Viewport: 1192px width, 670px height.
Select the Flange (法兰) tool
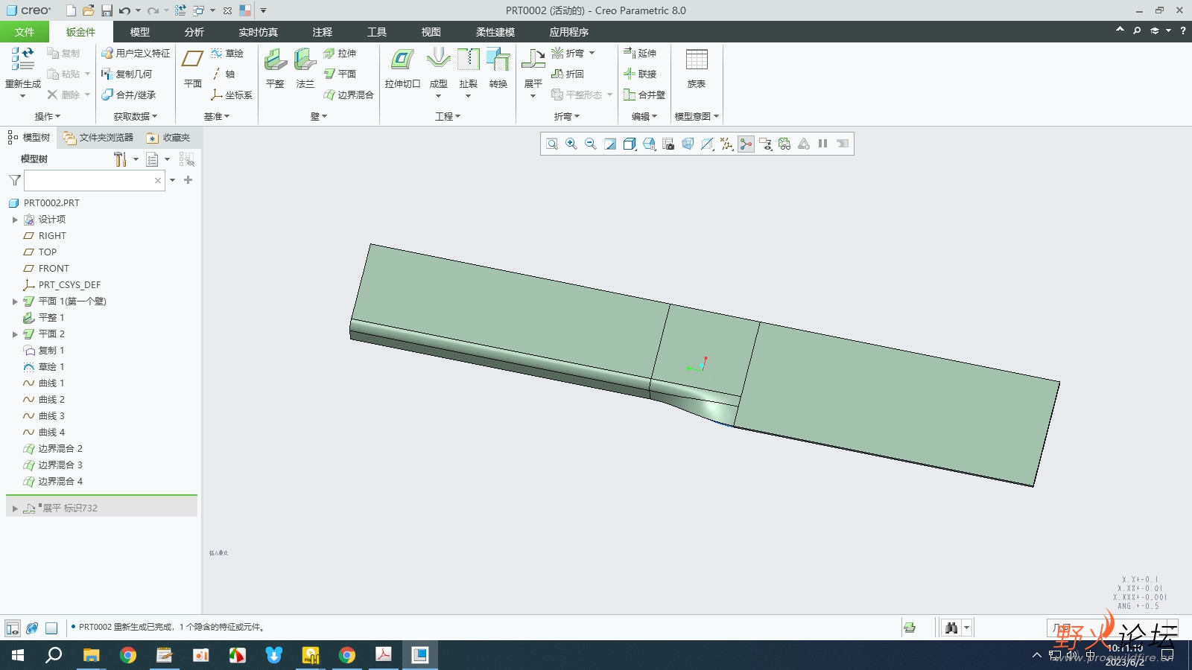(305, 68)
